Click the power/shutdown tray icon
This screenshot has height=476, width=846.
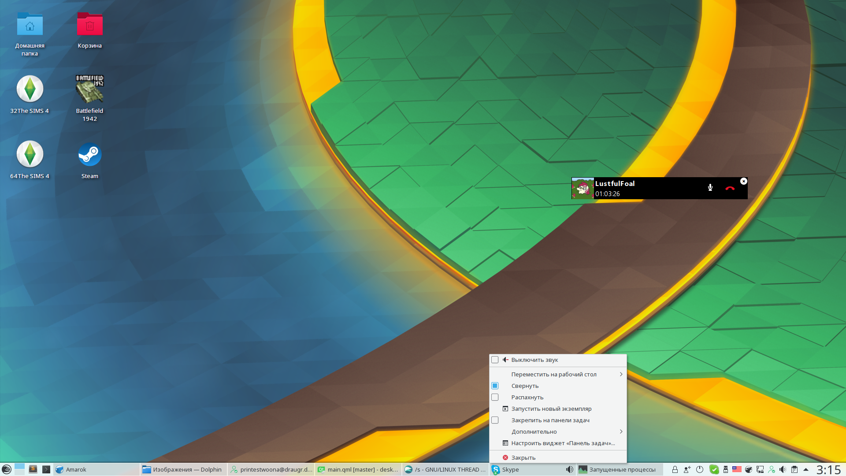699,469
